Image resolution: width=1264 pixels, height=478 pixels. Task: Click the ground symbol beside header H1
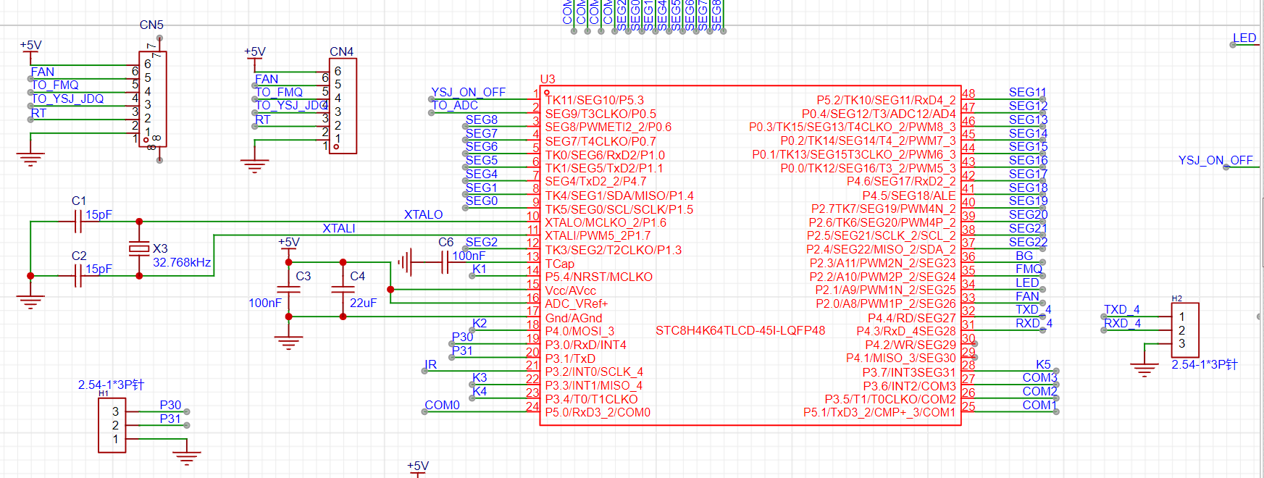[x=187, y=458]
